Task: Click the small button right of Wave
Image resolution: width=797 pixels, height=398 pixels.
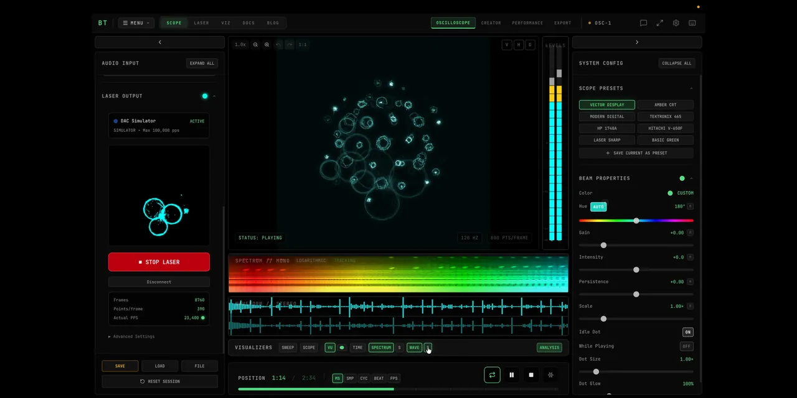Action: [428, 348]
